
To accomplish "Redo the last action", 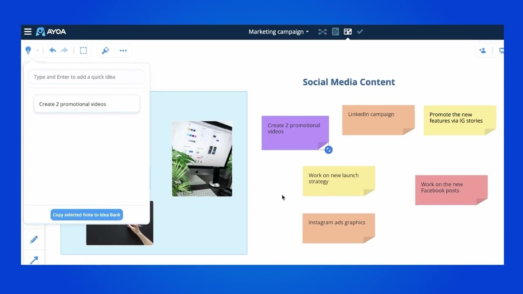I will 64,50.
